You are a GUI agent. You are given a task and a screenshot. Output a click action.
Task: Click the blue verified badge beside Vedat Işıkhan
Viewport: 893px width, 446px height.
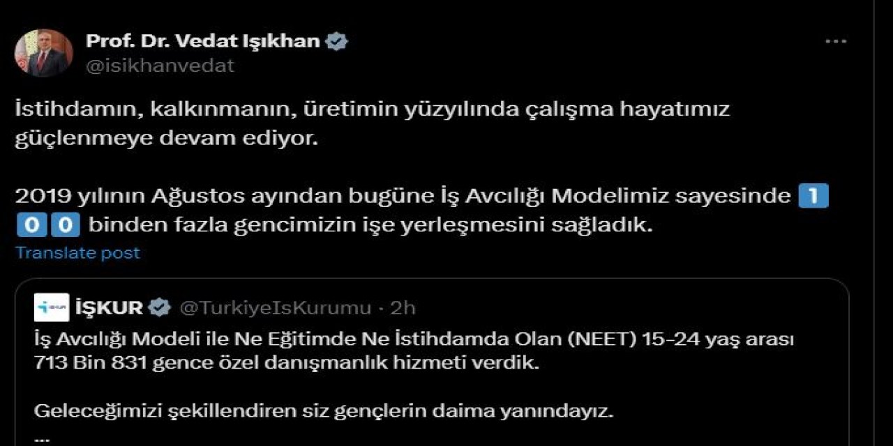coord(338,40)
